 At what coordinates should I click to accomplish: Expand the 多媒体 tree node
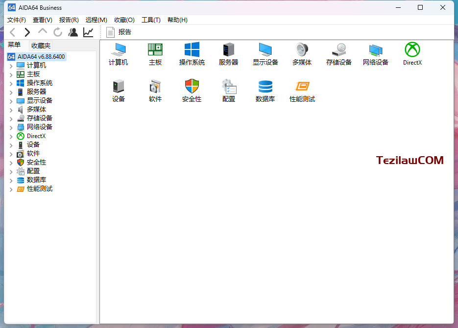pyautogui.click(x=11, y=110)
